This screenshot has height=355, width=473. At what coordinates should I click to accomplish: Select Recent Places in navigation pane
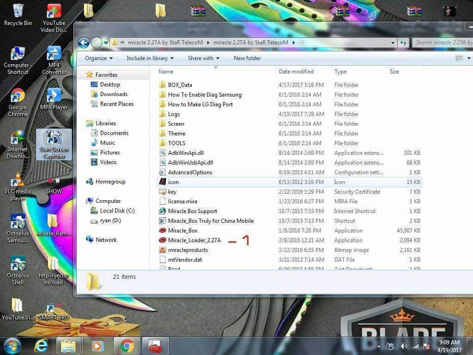point(117,104)
